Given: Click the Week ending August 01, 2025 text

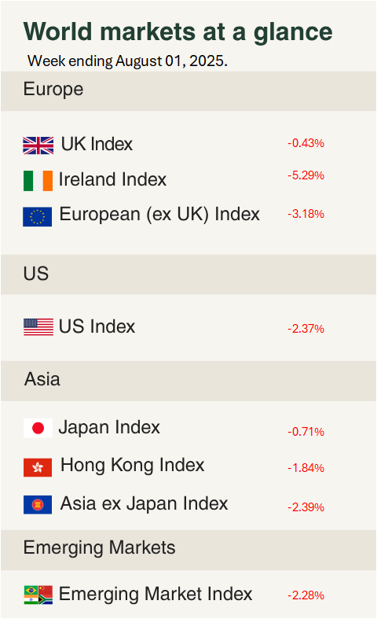Looking at the screenshot, I should 127,61.
